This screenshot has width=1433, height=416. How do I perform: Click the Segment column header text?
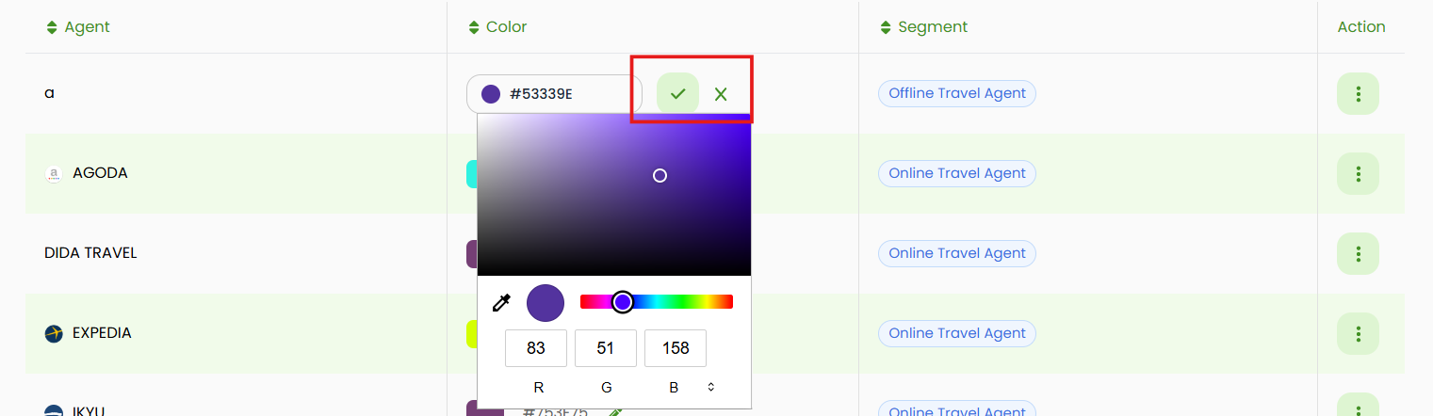pos(933,27)
